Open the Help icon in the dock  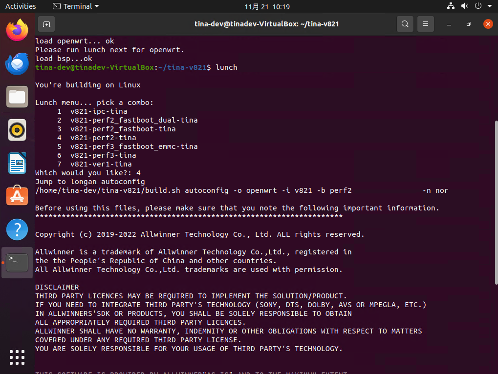pyautogui.click(x=17, y=229)
